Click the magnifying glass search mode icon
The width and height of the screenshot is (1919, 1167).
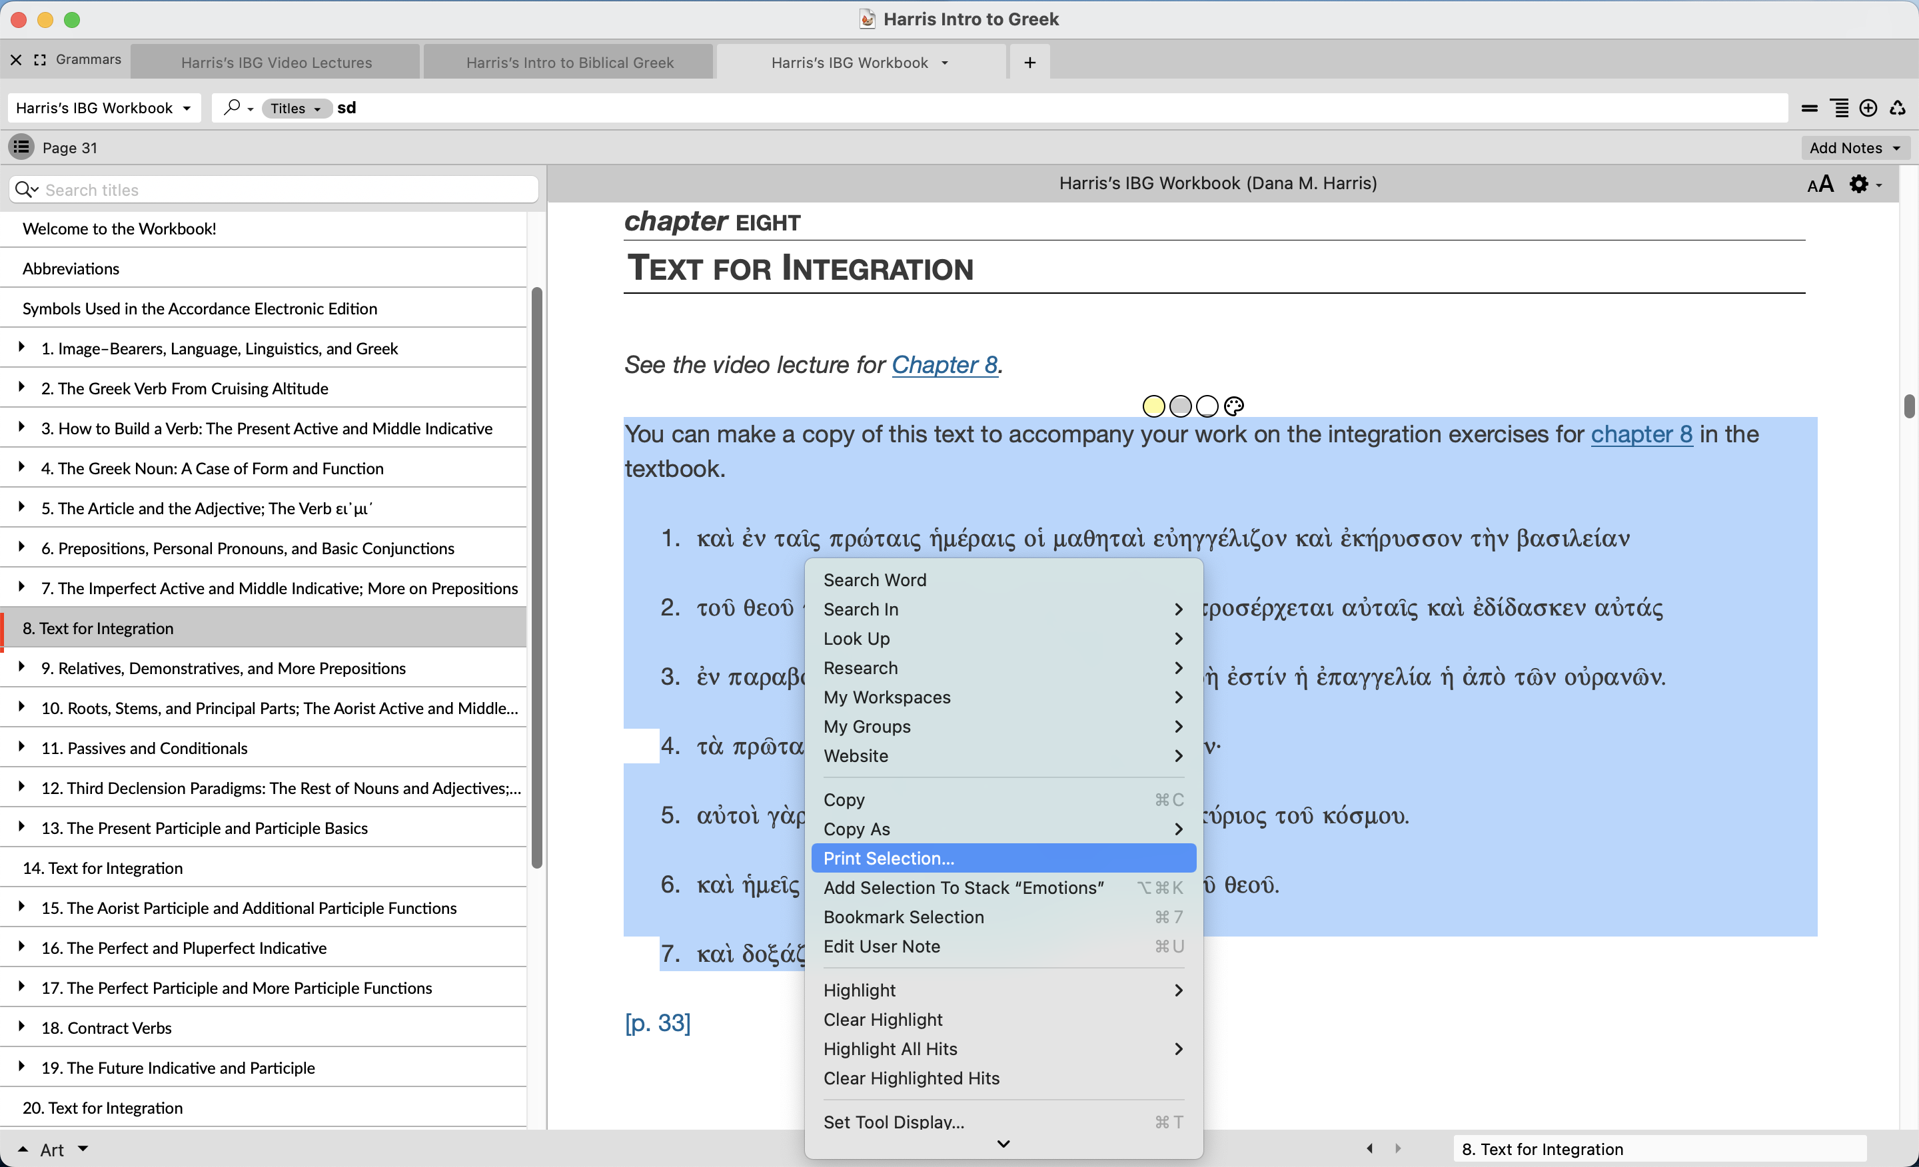click(x=231, y=107)
